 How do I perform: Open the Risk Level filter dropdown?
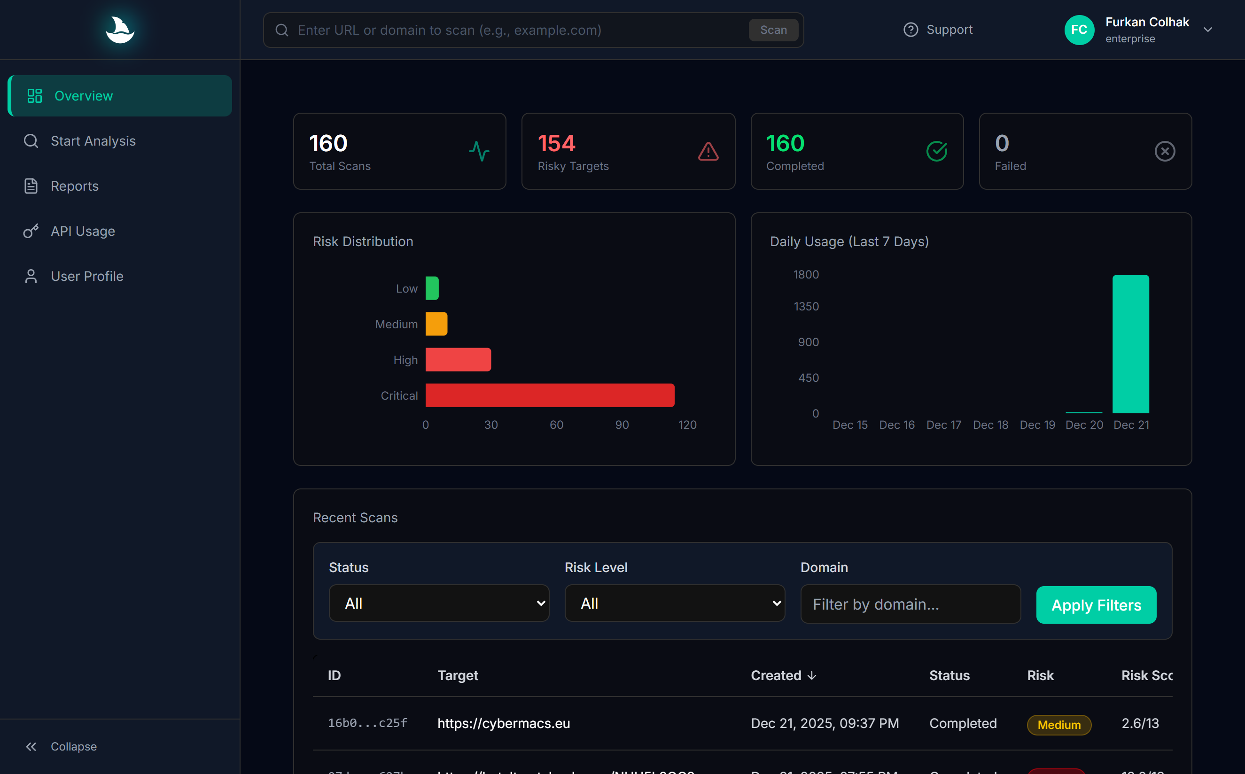[674, 603]
